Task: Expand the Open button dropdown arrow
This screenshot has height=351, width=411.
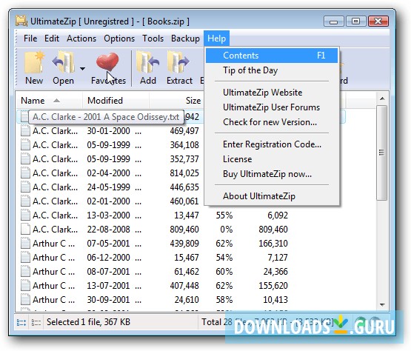Action: tap(82, 69)
